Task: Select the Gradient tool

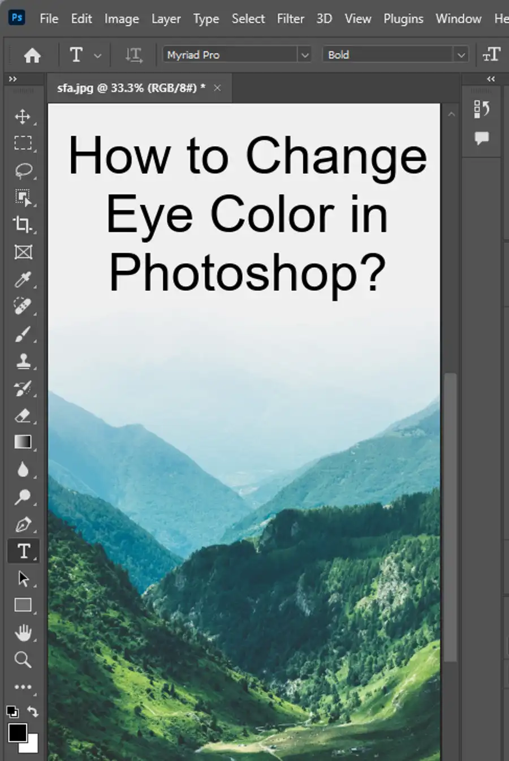Action: (x=23, y=442)
